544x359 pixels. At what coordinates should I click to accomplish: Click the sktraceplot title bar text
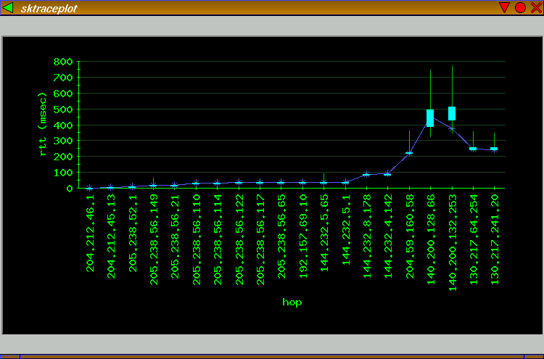tap(49, 8)
